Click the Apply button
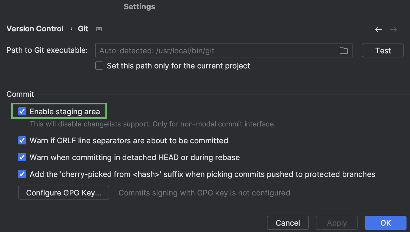The image size is (410, 232). (x=337, y=223)
